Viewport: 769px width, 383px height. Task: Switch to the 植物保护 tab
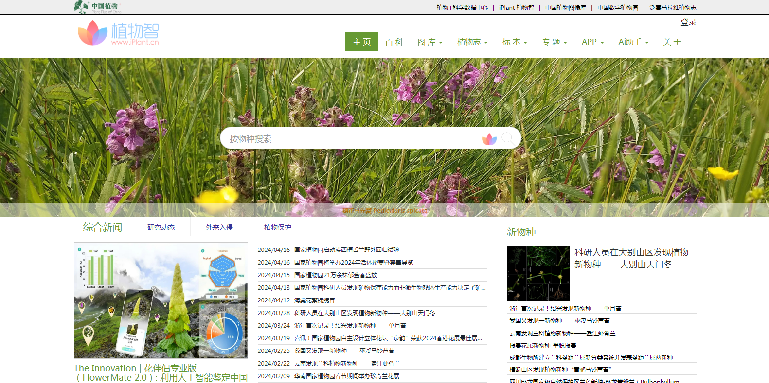tap(278, 227)
